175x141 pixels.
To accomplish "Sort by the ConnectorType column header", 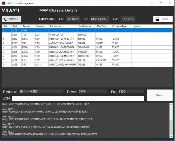I will (121, 26).
